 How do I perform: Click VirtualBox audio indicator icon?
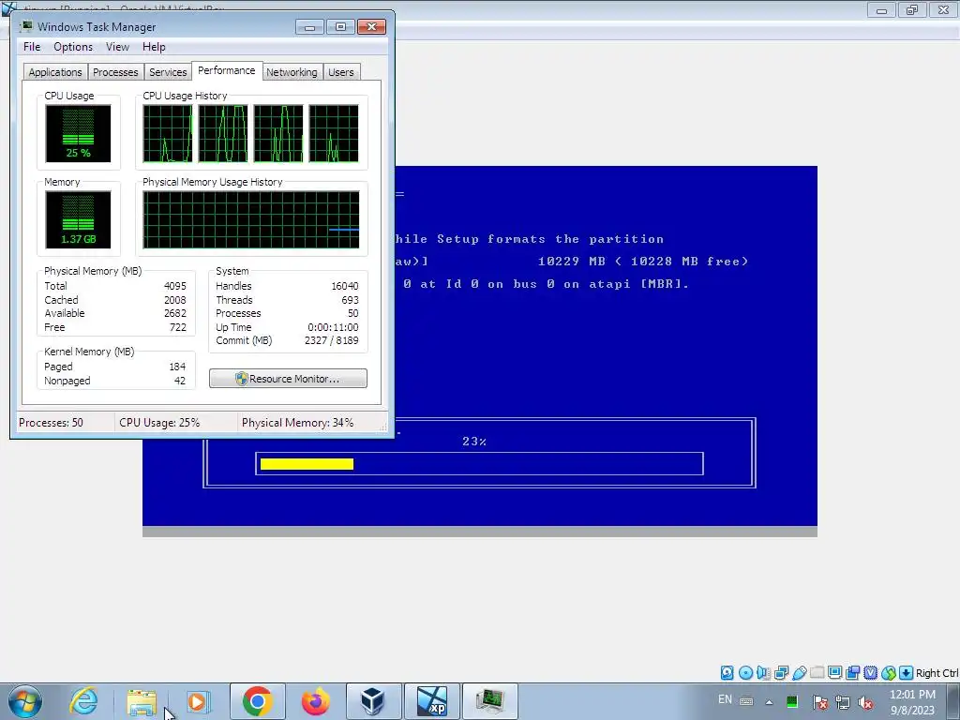763,673
